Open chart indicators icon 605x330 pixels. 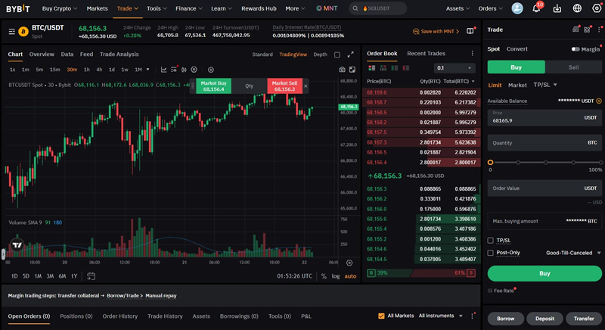[x=174, y=70]
